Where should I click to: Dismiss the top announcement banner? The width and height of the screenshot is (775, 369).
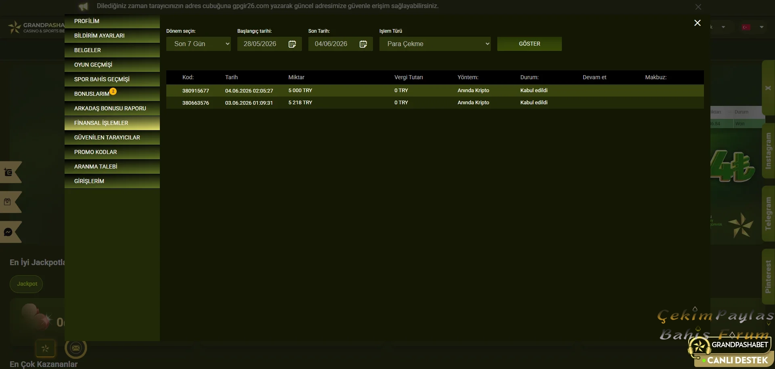click(698, 7)
